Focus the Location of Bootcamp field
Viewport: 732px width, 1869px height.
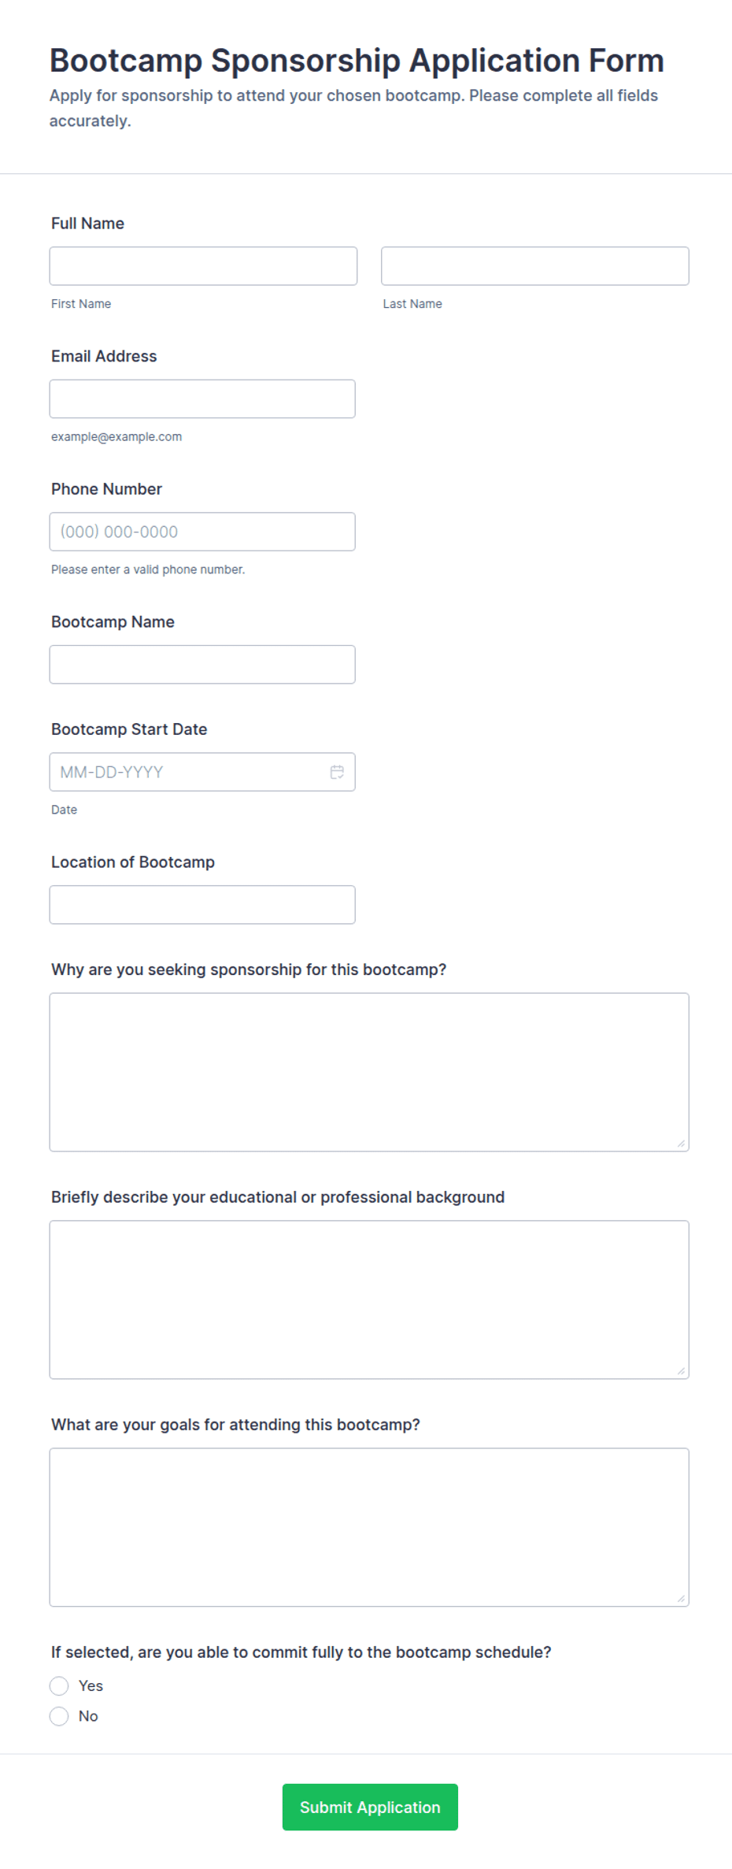pyautogui.click(x=202, y=905)
